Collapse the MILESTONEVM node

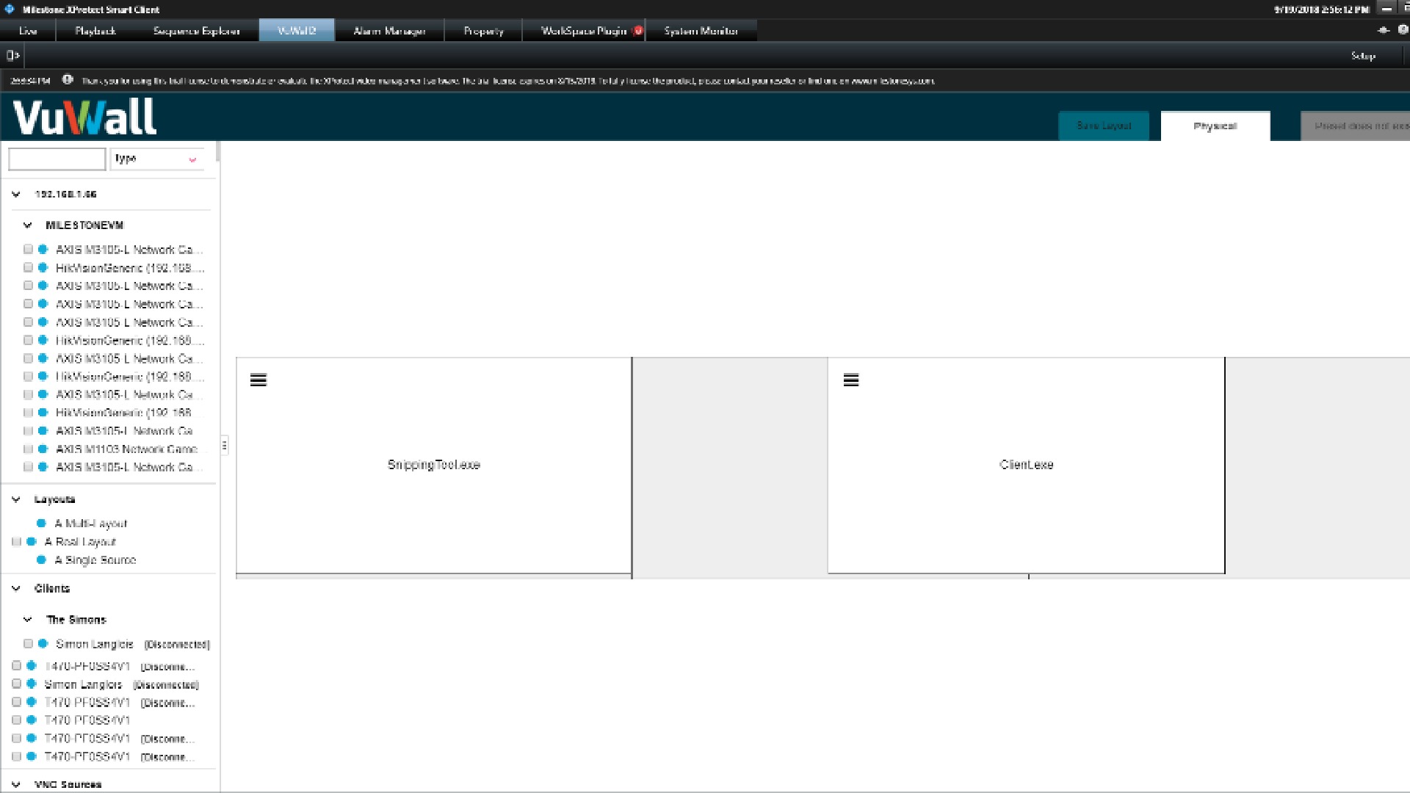(28, 225)
